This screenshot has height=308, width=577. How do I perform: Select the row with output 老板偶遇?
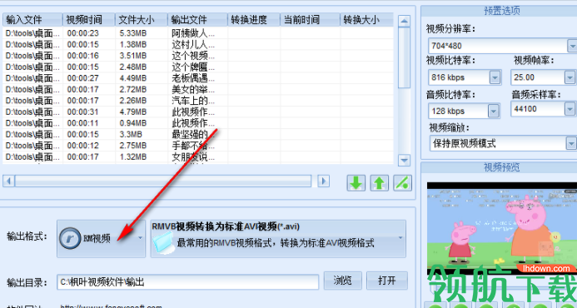[198, 78]
